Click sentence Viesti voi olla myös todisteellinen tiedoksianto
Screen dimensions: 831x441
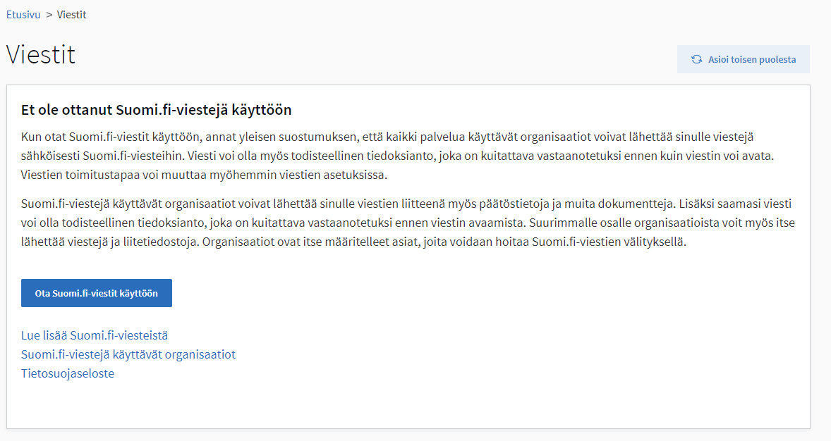coord(480,156)
